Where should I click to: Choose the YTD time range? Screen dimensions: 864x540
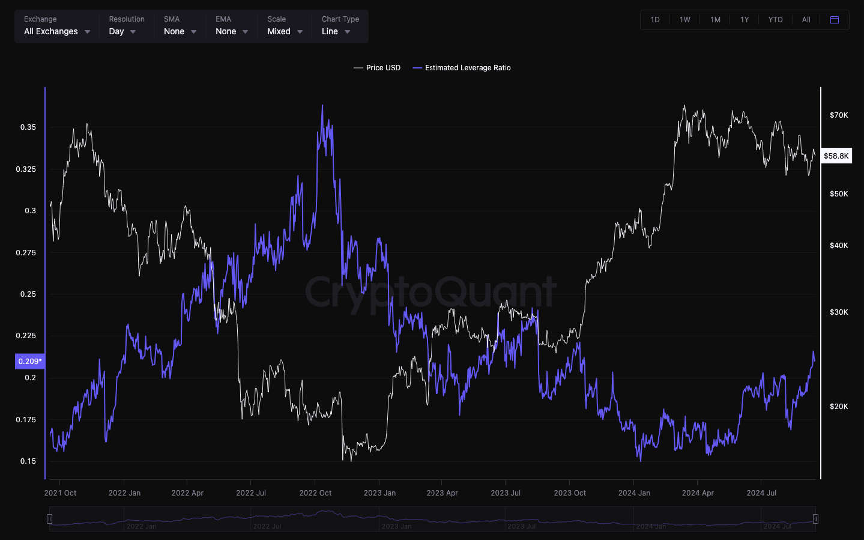coord(775,20)
